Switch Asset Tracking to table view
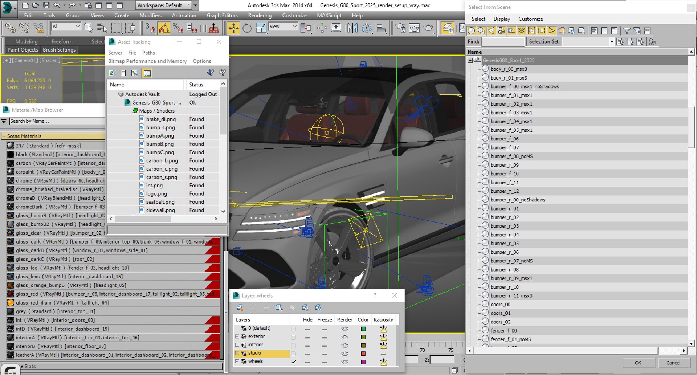The height and width of the screenshot is (375, 697). 147,73
